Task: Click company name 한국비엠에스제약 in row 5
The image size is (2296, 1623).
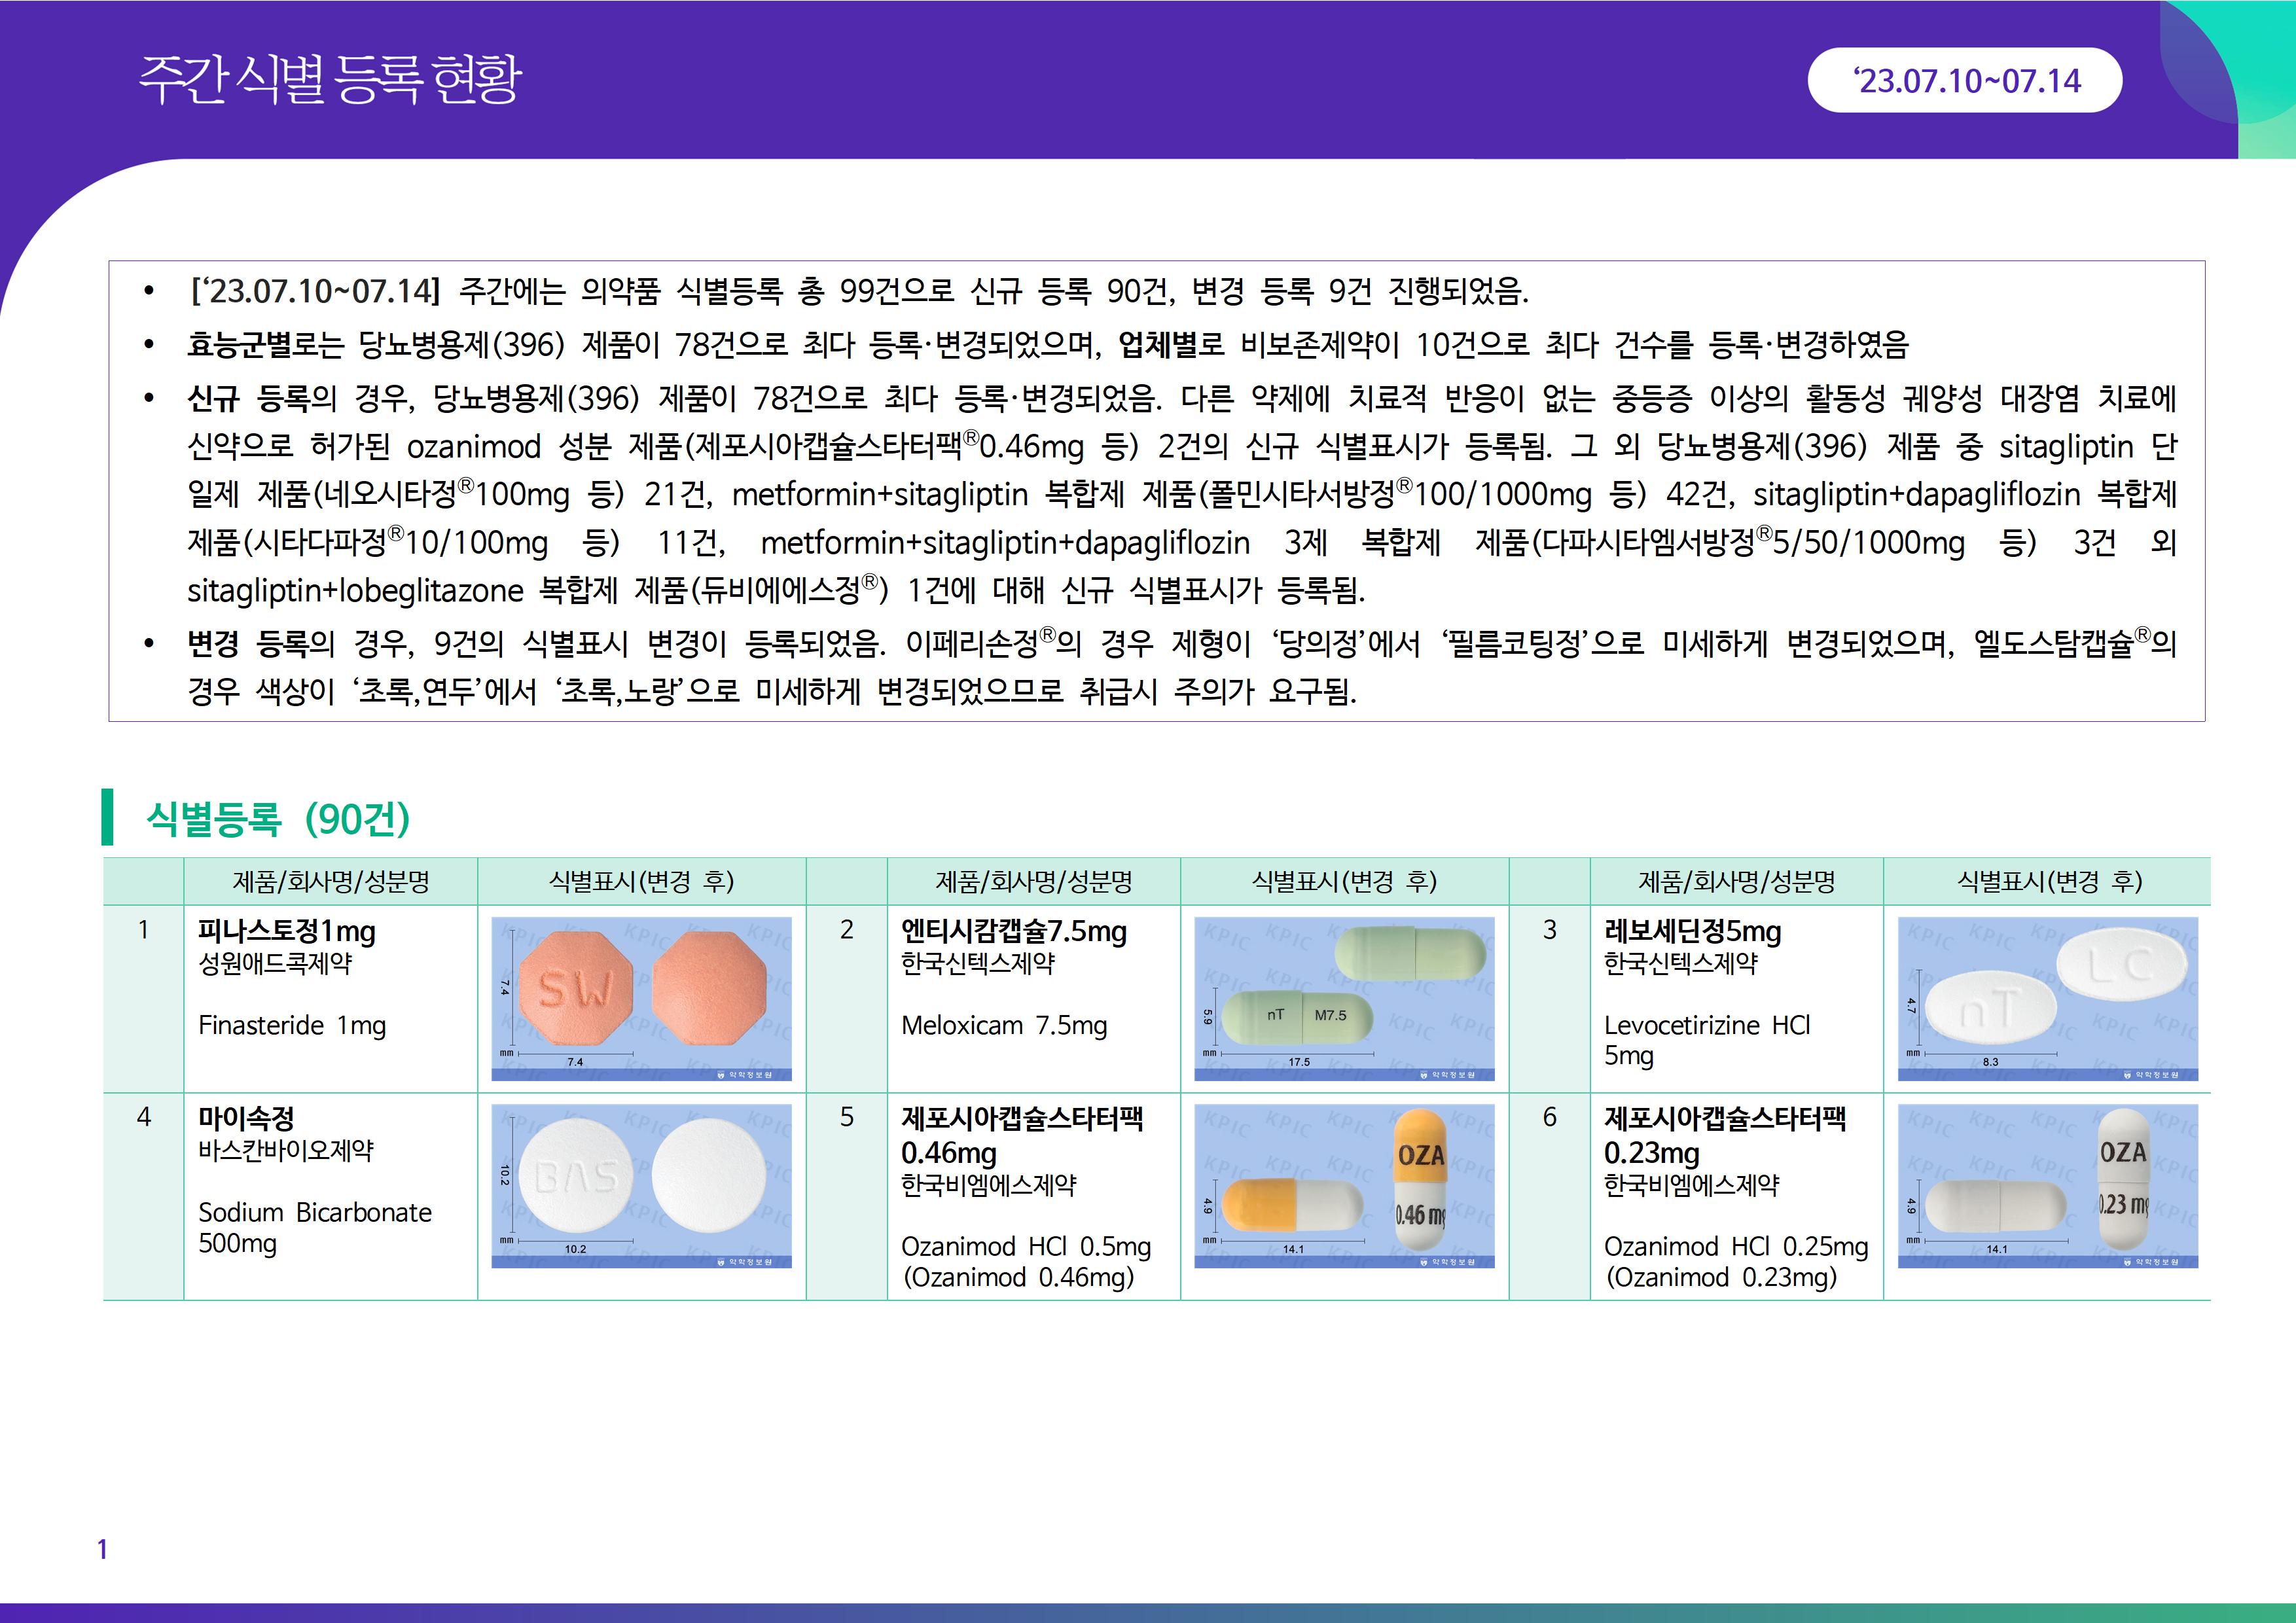Action: 988,1185
